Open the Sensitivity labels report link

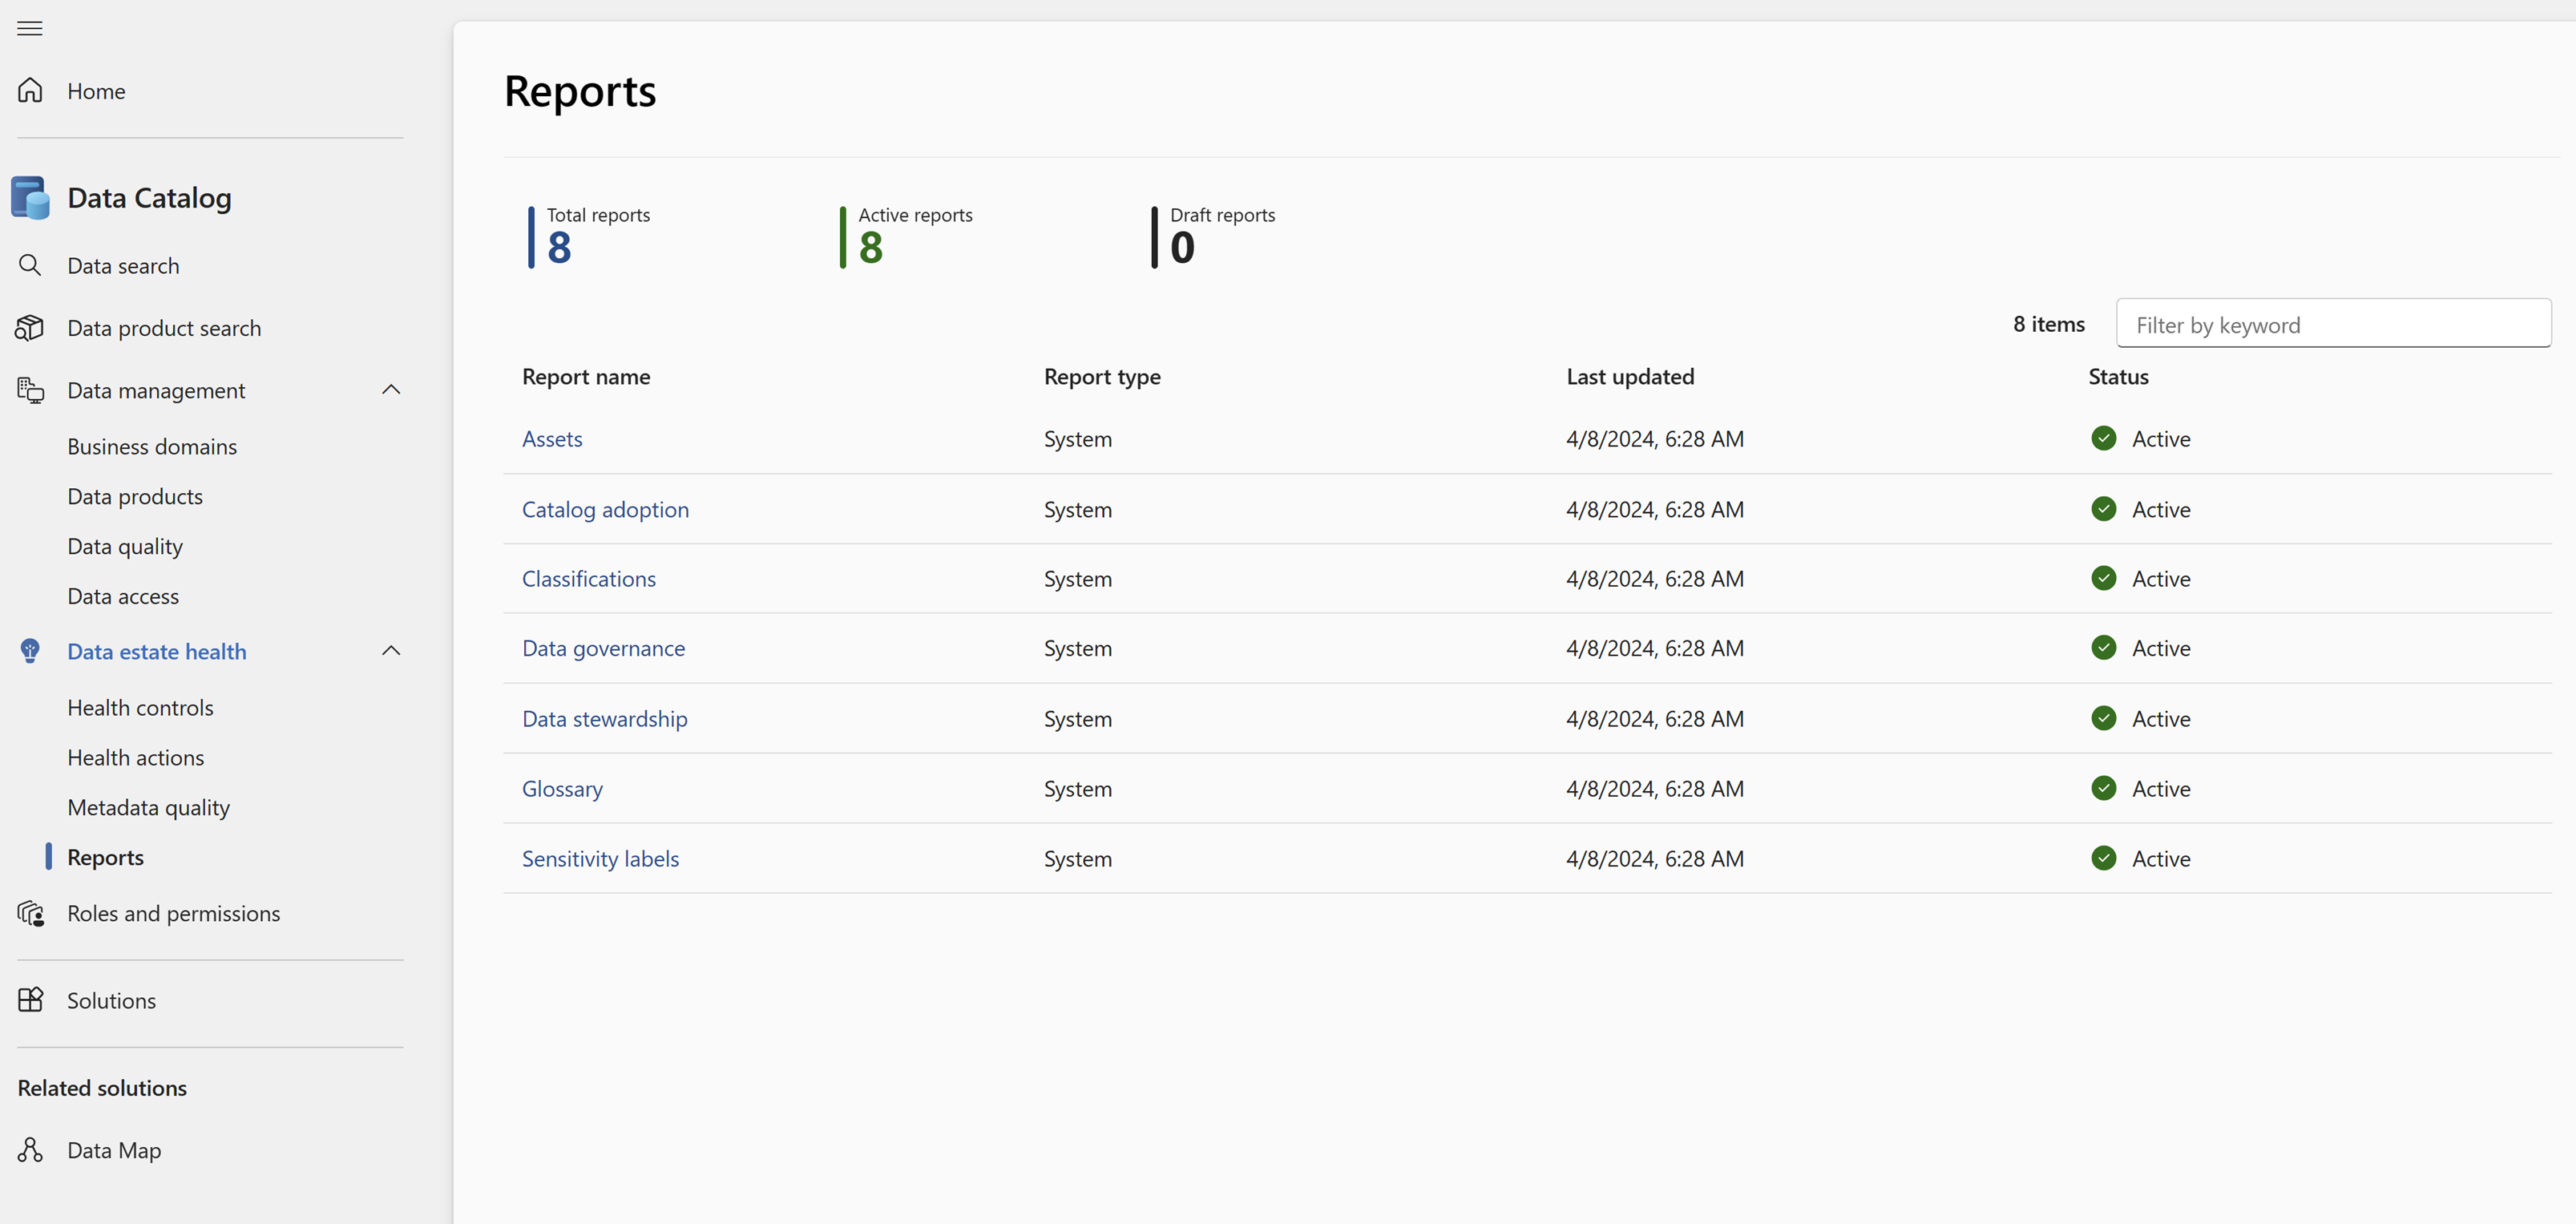pos(600,859)
